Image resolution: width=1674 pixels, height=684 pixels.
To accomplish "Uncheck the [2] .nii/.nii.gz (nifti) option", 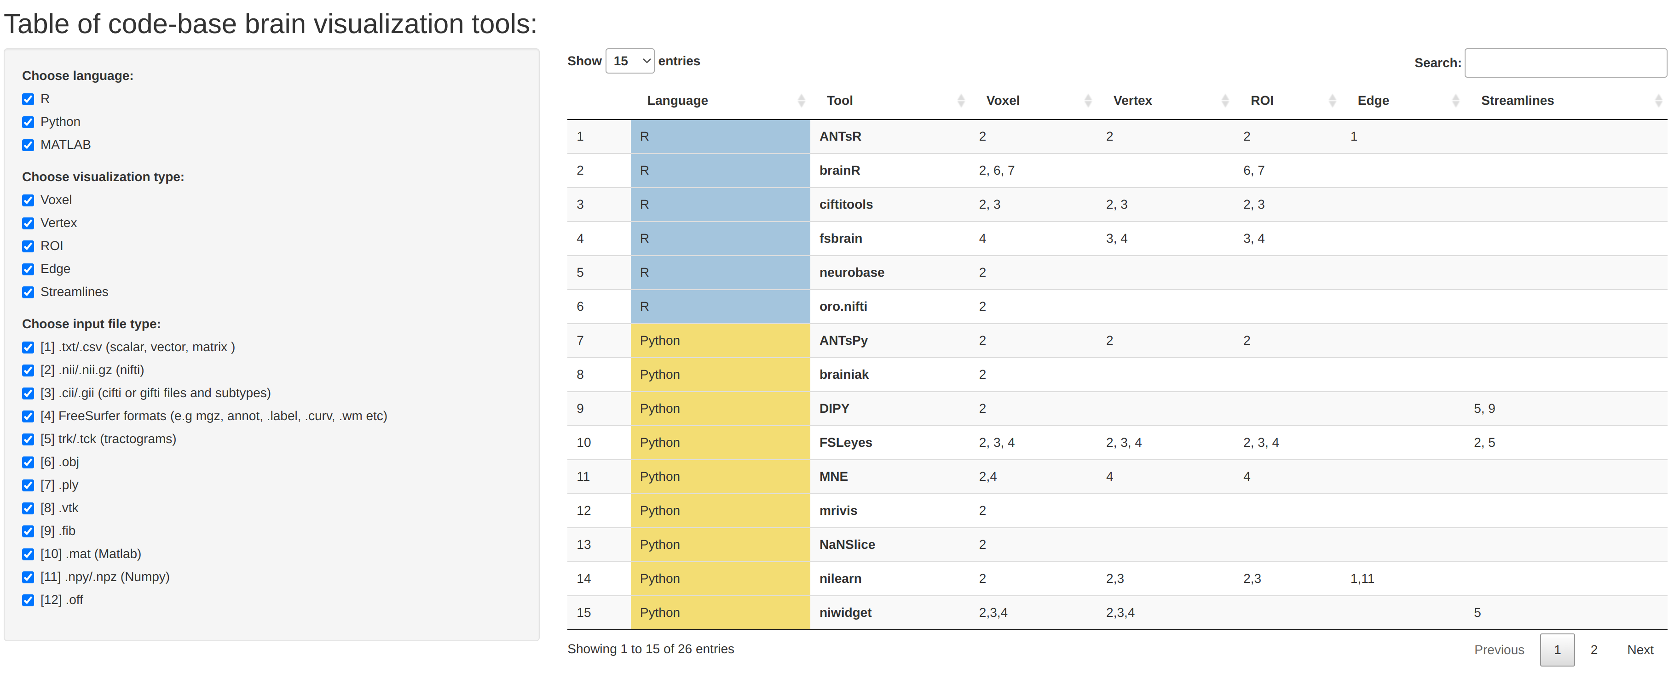I will click(28, 370).
